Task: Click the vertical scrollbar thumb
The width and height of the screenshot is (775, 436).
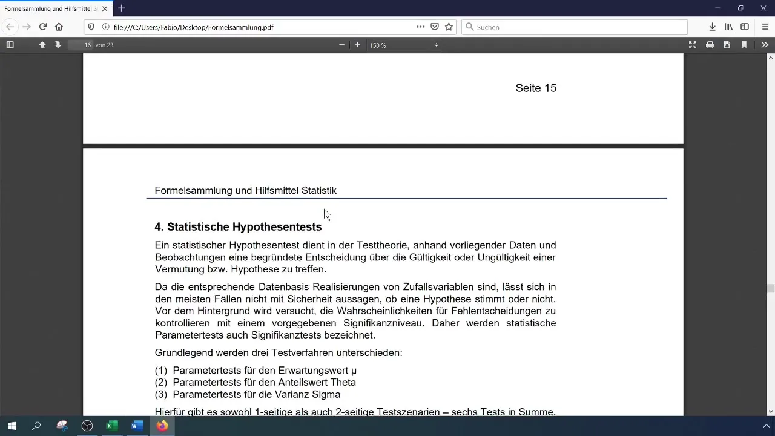Action: pyautogui.click(x=770, y=288)
